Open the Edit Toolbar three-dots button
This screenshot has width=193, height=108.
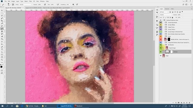tap(2, 62)
